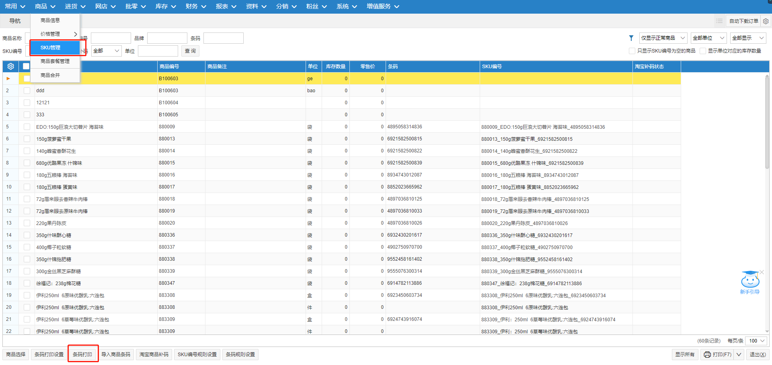Open the 财务 menu

196,6
